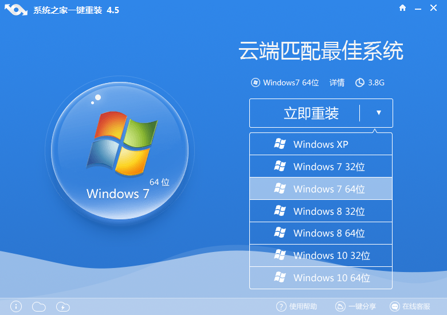Click the Windows logo beside Windows7 64位
This screenshot has height=315, width=447.
coord(256,82)
